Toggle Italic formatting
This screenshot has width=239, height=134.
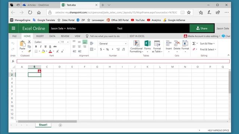41,47
